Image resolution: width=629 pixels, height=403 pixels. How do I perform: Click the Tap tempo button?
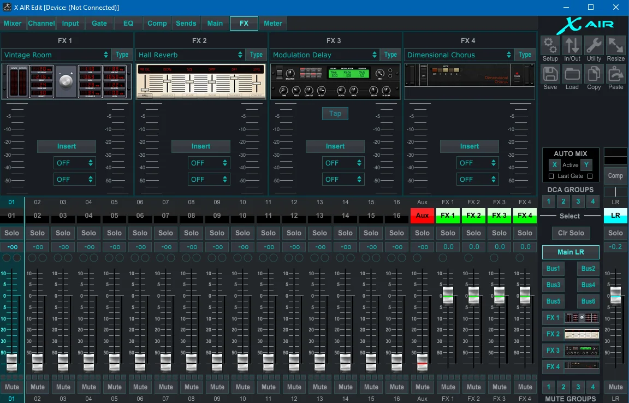[335, 114]
